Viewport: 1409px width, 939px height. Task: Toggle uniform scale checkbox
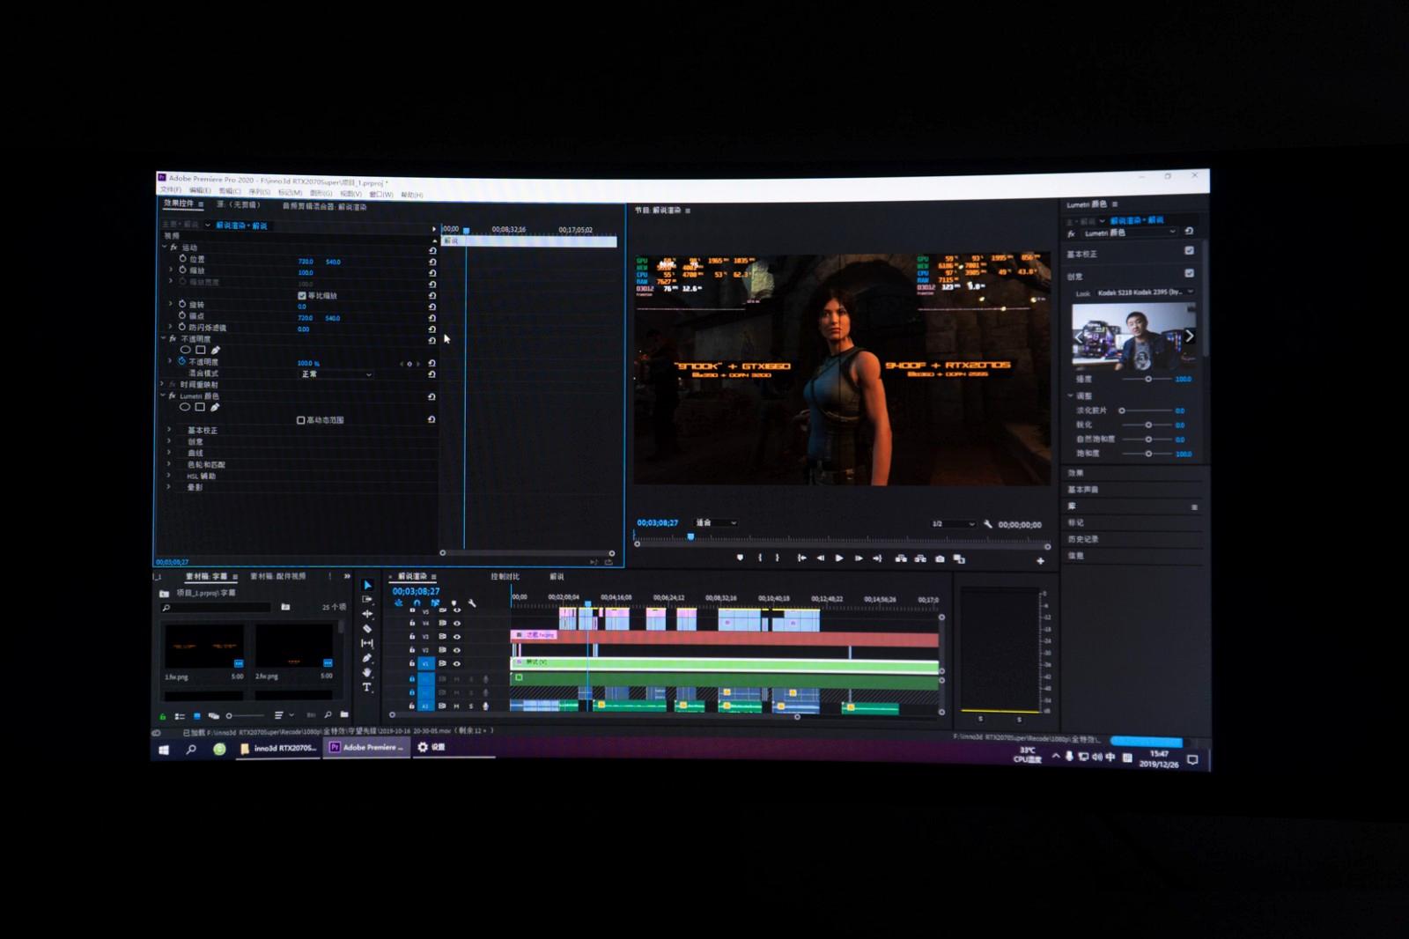[x=302, y=296]
